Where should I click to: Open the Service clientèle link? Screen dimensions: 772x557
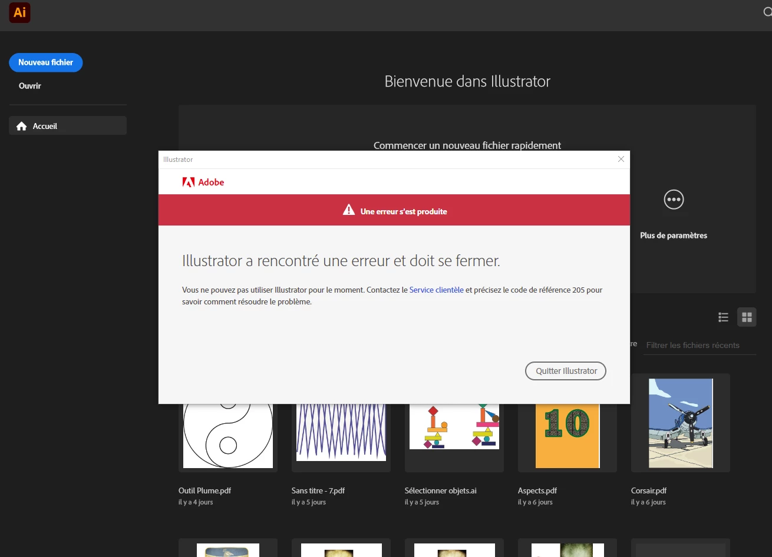tap(436, 290)
